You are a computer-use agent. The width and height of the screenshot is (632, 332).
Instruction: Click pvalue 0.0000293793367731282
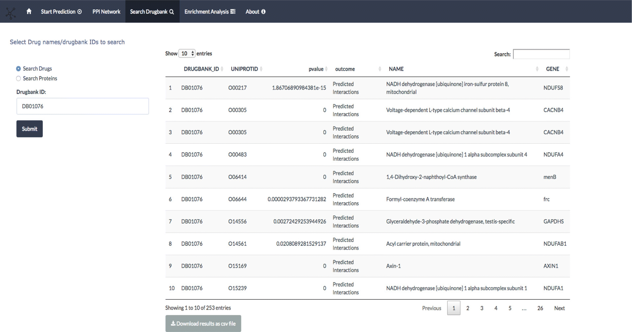297,199
